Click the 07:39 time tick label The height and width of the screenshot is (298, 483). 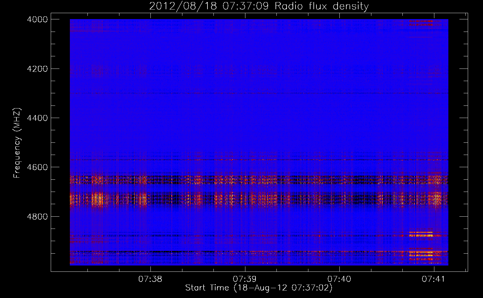tap(245, 279)
